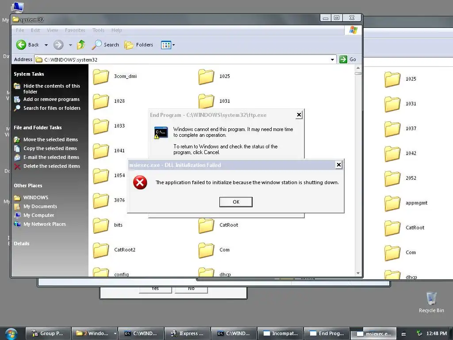Select the CatRoot2 folder icon
Image resolution: width=453 pixels, height=340 pixels.
coord(101,250)
